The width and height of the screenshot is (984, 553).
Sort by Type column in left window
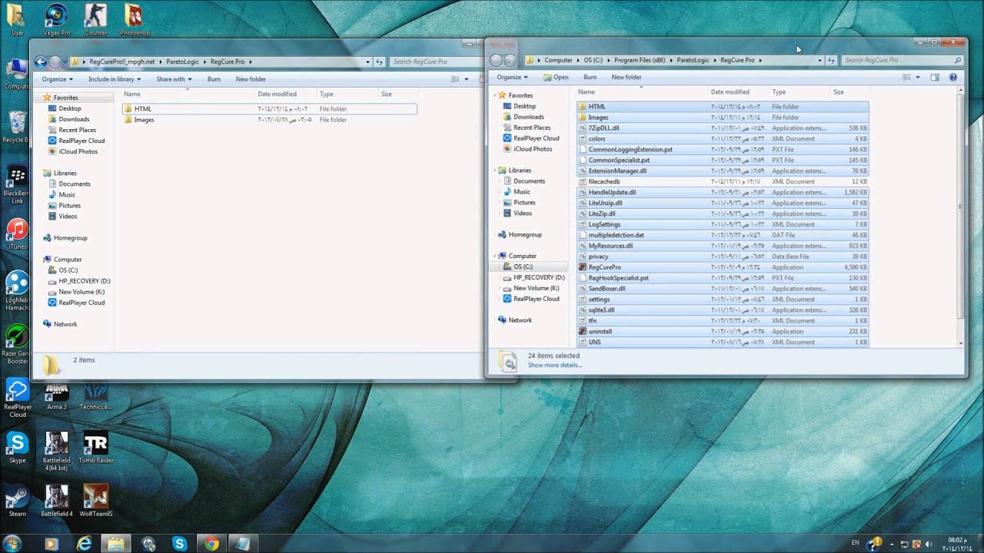327,94
